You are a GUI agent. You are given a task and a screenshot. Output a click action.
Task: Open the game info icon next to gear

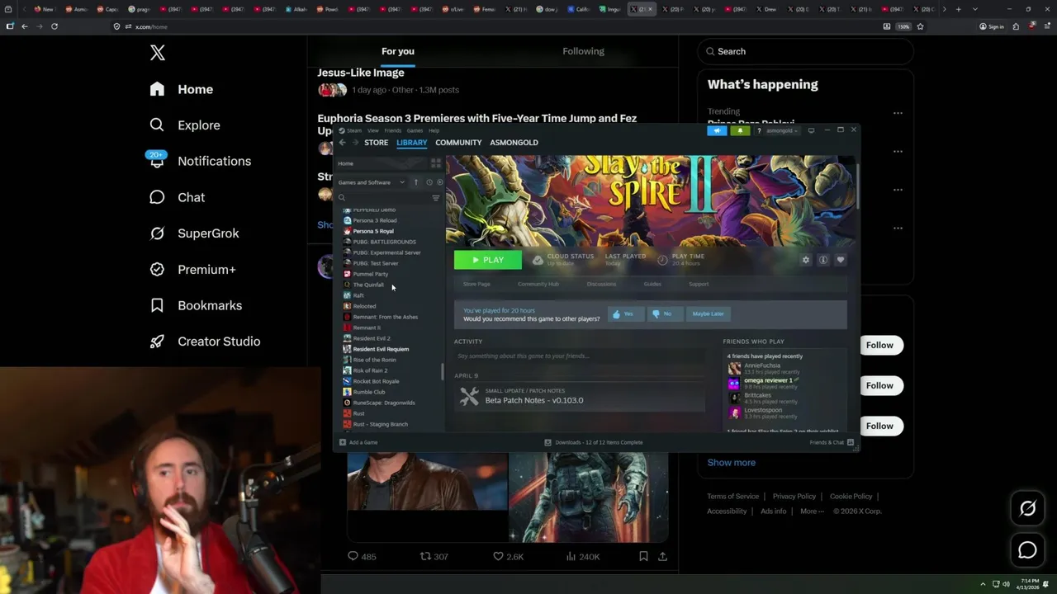click(x=823, y=260)
